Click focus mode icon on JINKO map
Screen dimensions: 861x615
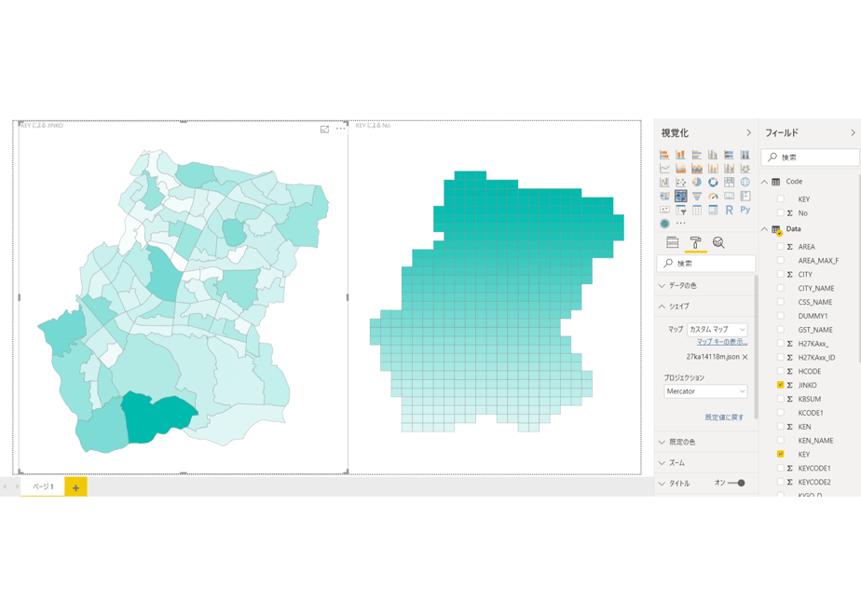pos(324,129)
